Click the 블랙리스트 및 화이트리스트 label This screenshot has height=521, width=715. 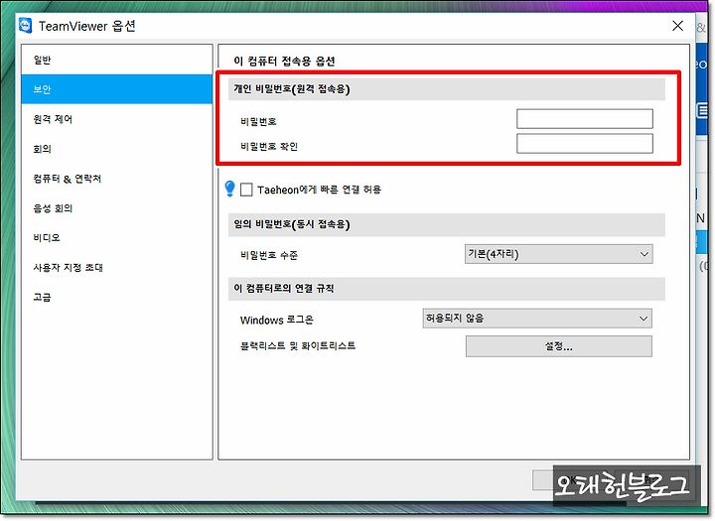tap(298, 345)
